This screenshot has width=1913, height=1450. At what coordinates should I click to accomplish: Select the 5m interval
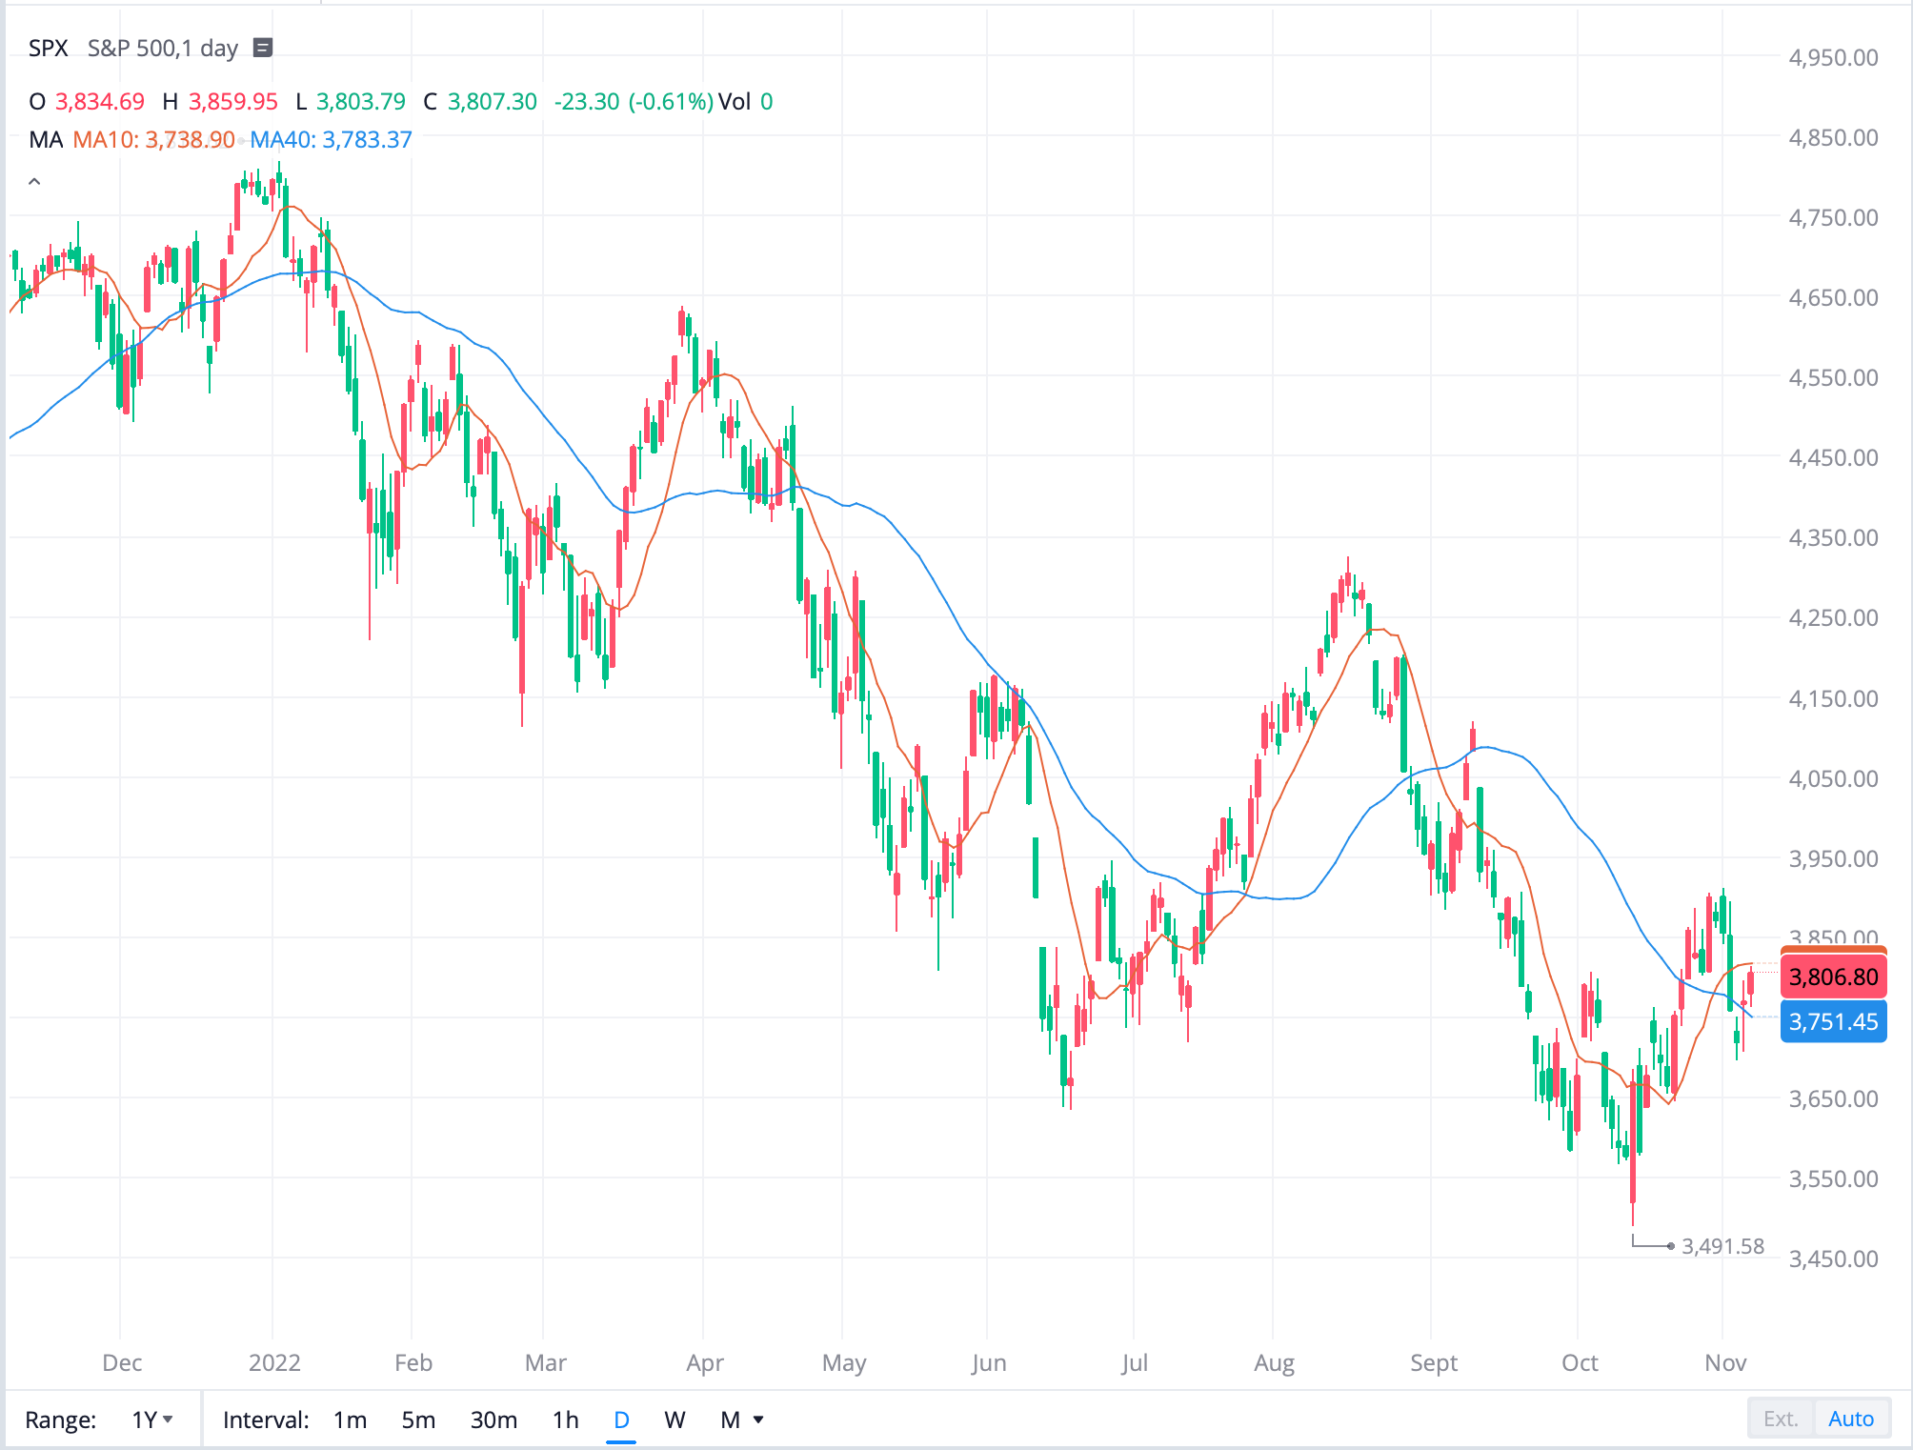click(x=418, y=1419)
